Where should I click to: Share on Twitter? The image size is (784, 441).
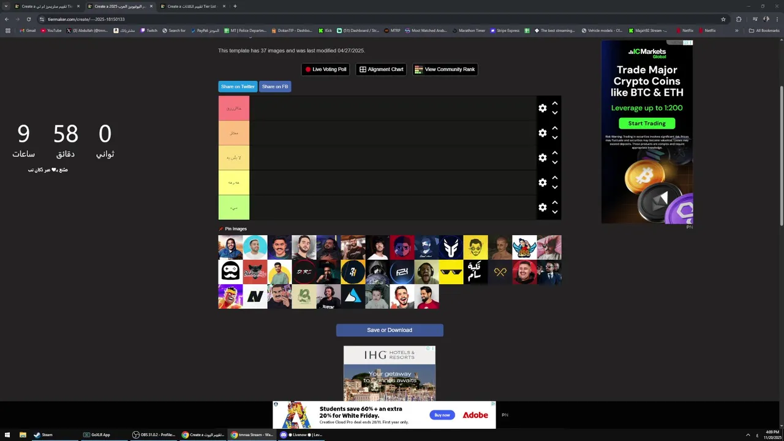(238, 86)
